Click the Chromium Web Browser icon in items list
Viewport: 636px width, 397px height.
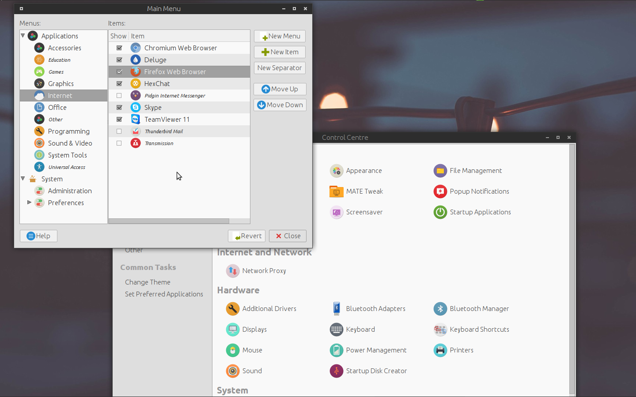[x=136, y=48]
